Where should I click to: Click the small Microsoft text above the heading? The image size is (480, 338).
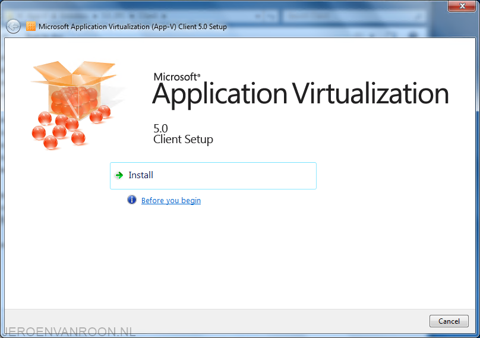(176, 77)
